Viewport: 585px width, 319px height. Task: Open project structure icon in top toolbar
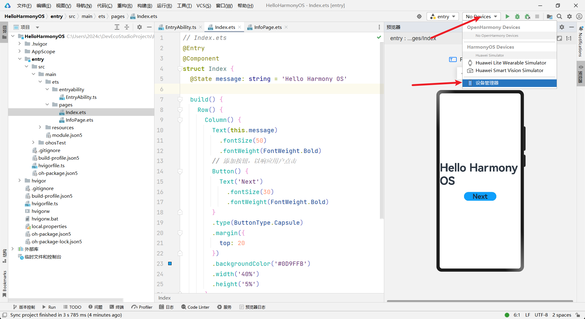pos(550,16)
